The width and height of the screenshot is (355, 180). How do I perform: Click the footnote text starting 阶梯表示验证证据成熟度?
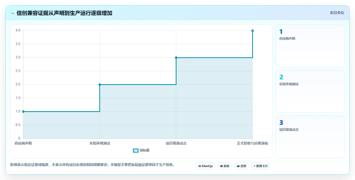click(93, 165)
